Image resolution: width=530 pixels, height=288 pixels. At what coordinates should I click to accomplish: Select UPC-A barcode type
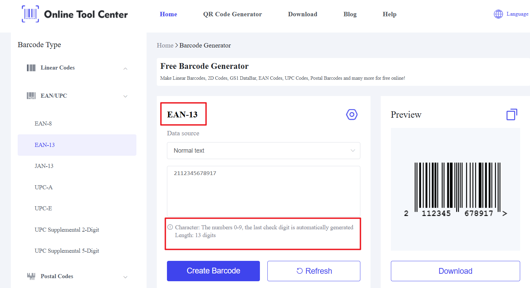[43, 187]
